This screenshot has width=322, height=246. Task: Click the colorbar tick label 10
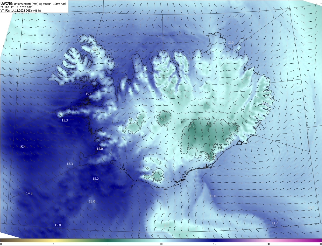pos(161,244)
